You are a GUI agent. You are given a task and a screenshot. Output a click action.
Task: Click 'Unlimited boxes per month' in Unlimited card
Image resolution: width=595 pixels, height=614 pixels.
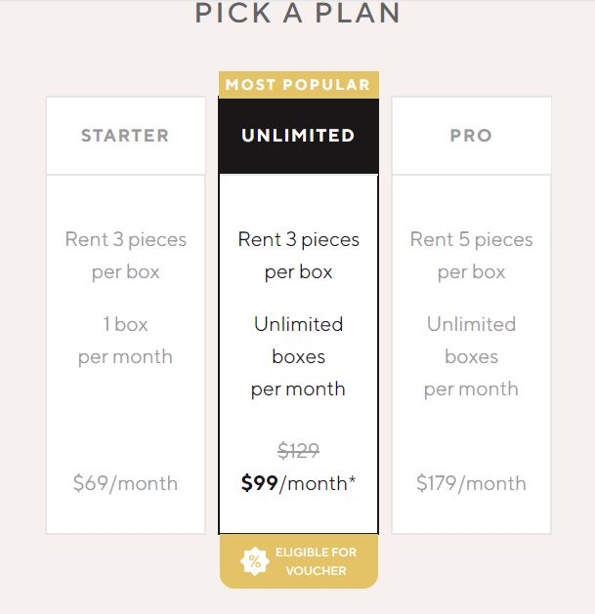point(298,356)
